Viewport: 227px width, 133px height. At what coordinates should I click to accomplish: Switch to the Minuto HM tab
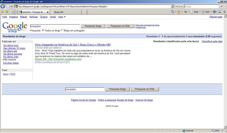pos(66,12)
